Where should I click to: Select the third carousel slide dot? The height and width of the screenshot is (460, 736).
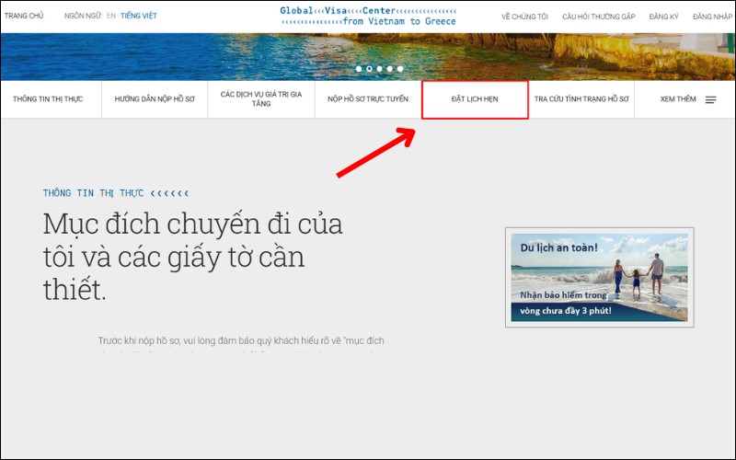click(x=380, y=68)
